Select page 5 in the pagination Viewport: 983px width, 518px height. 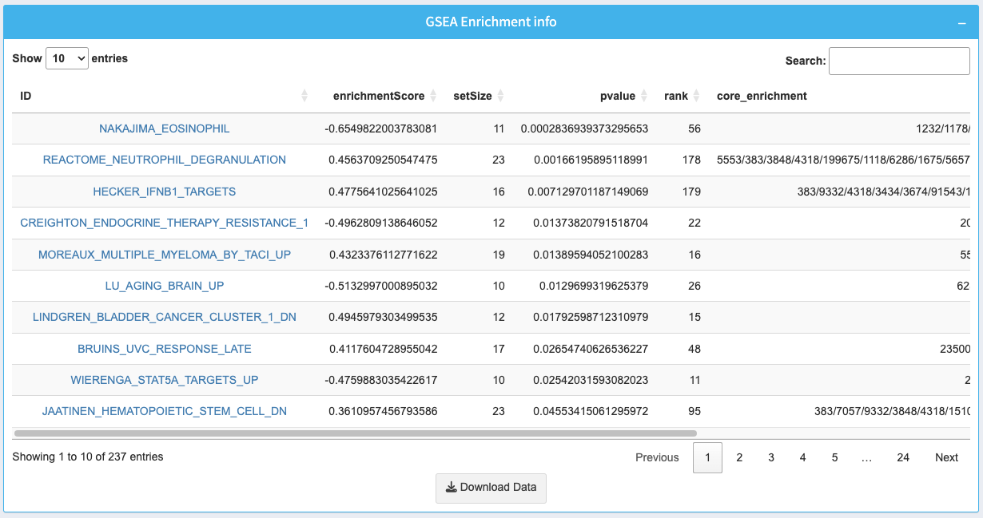834,457
